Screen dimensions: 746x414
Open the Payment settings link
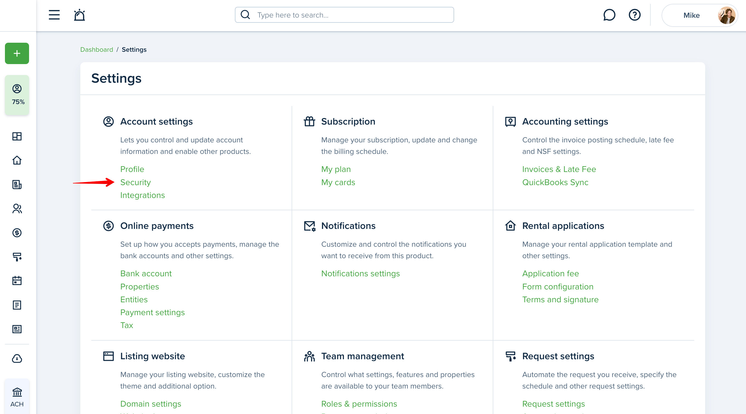(x=152, y=312)
